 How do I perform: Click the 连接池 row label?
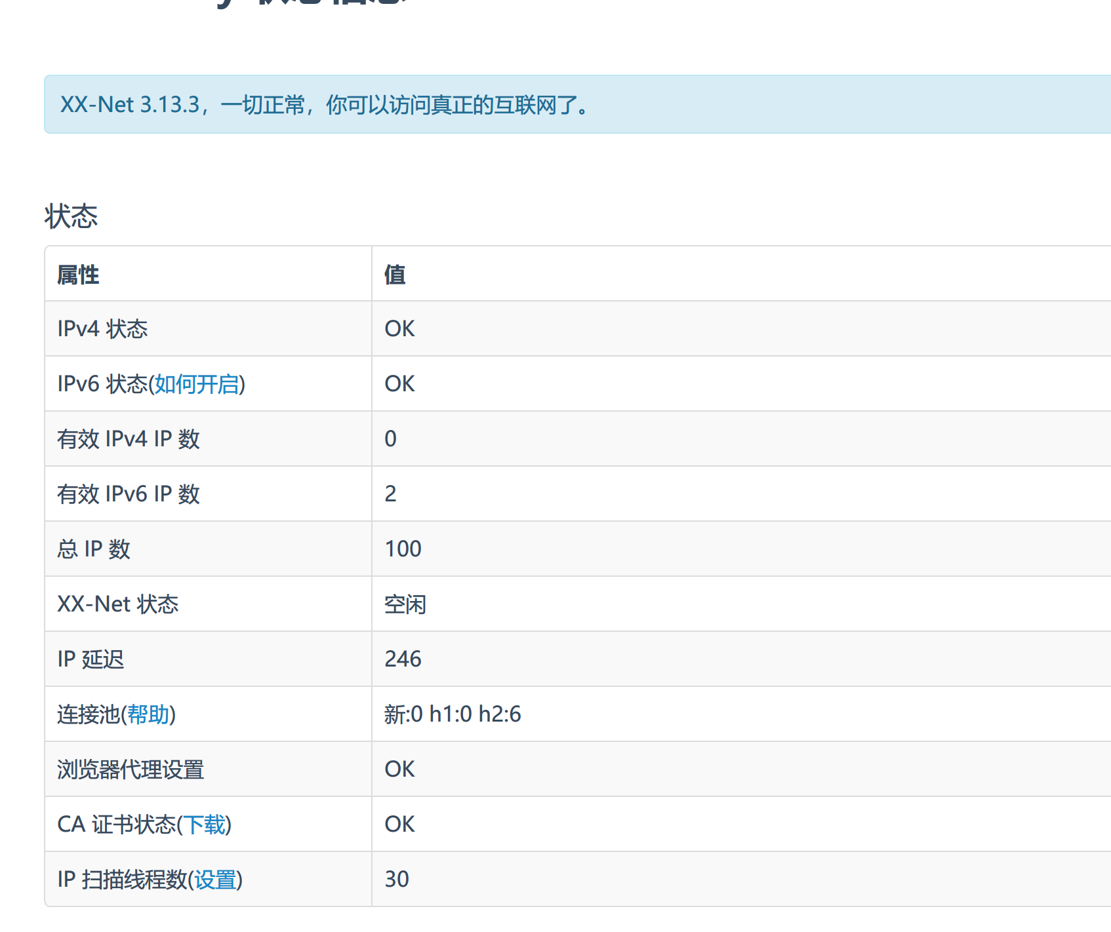click(85, 714)
